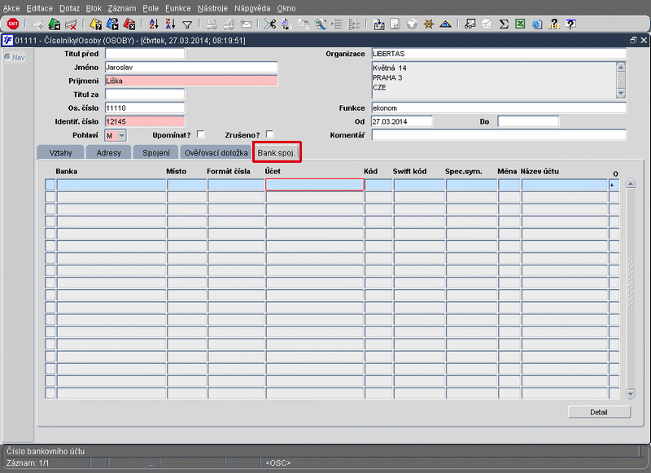Open the Funkce menu
This screenshot has height=473, width=651.
(x=178, y=8)
